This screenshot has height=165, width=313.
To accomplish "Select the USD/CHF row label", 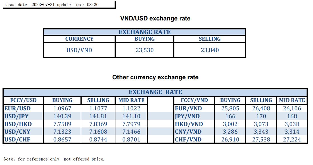I will pyautogui.click(x=18, y=140).
